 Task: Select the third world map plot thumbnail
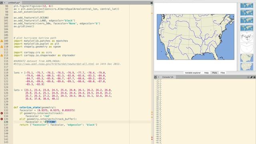247,20
